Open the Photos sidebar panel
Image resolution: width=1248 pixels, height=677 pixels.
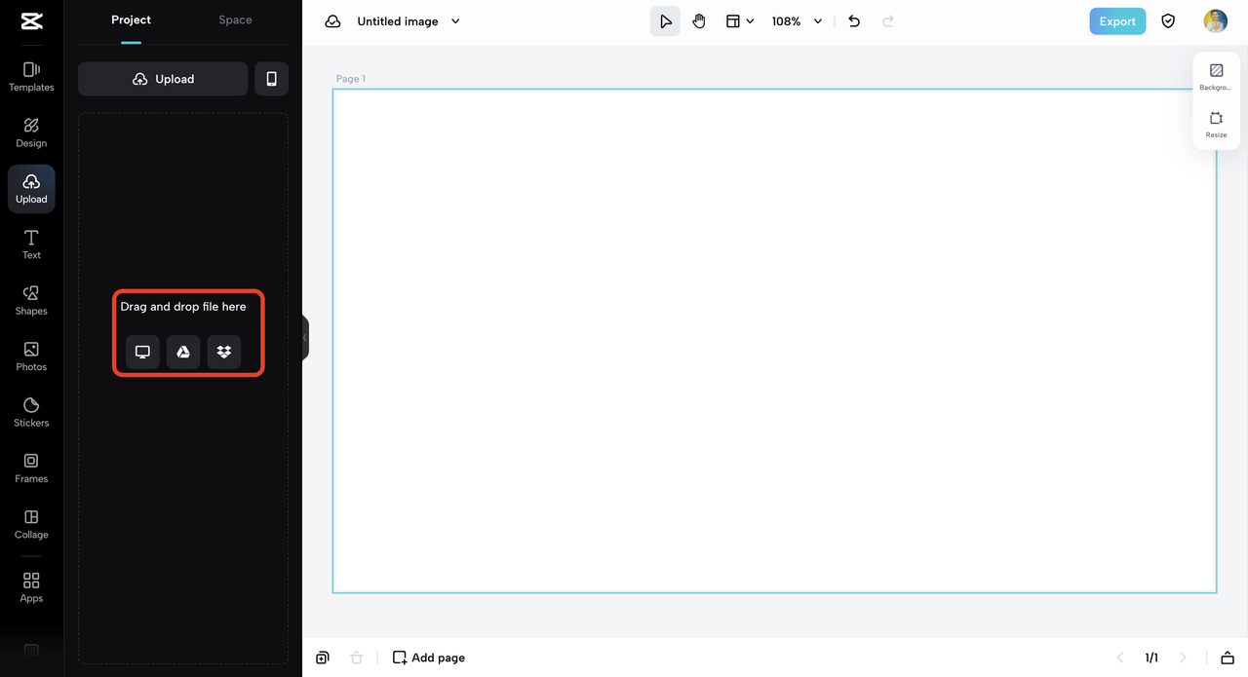[x=31, y=357]
